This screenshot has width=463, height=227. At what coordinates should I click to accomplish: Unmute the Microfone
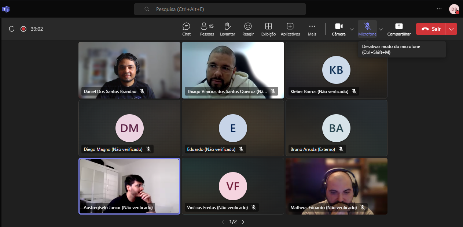coord(367,29)
